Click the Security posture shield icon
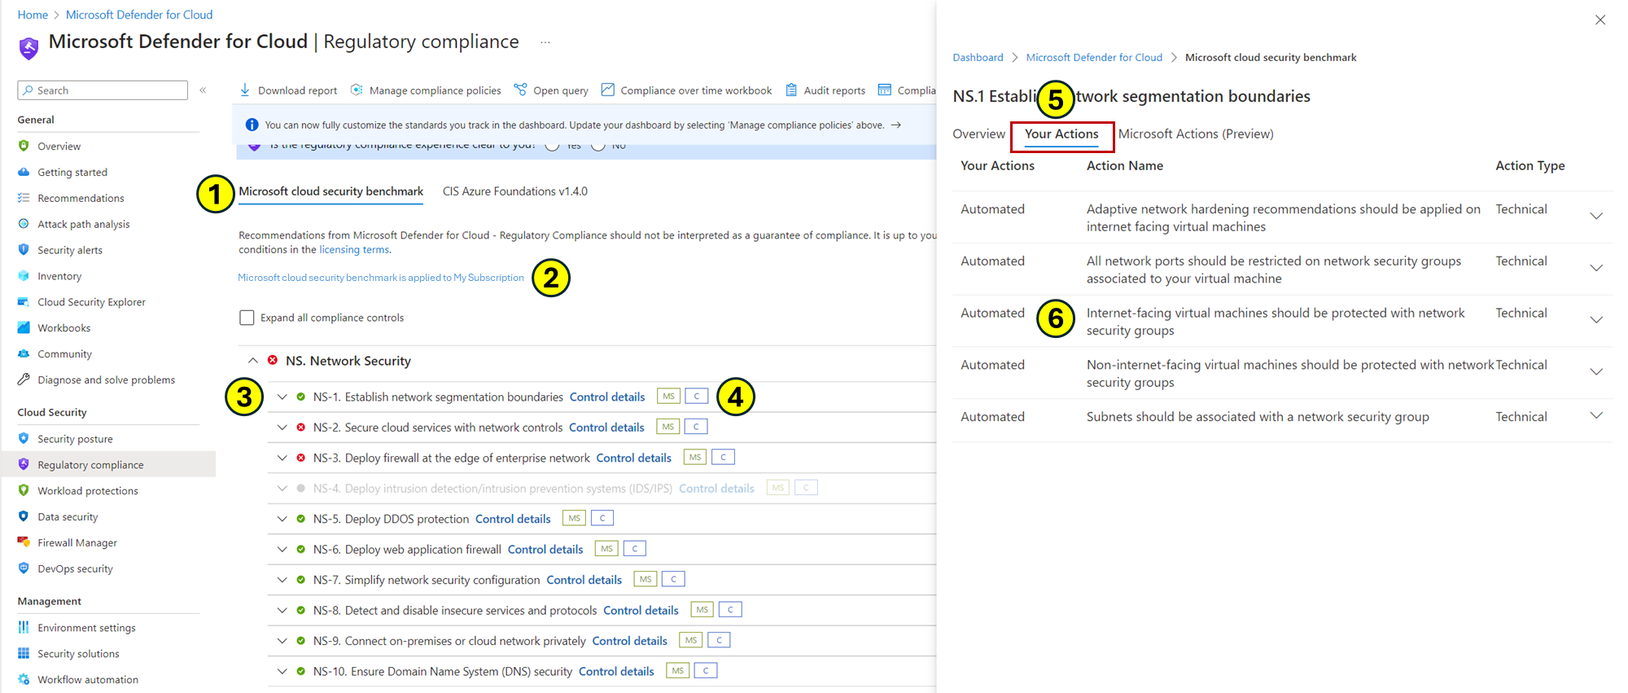1628x693 pixels. (x=24, y=438)
